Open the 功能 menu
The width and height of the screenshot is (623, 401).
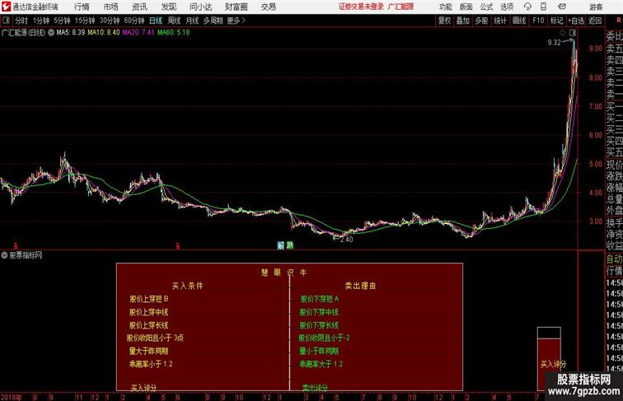(x=445, y=7)
